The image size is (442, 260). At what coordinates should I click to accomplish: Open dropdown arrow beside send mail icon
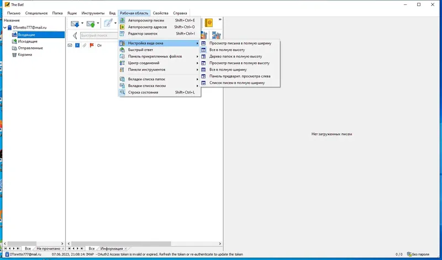click(98, 23)
